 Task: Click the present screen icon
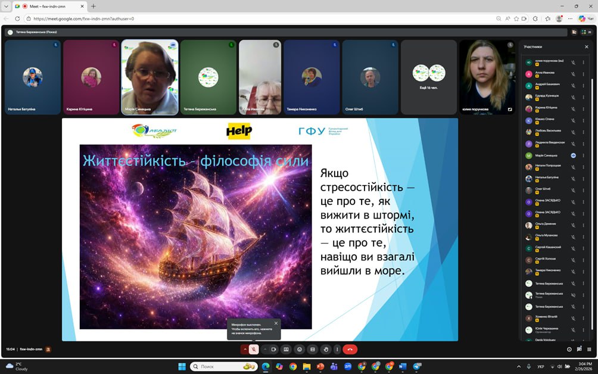286,350
